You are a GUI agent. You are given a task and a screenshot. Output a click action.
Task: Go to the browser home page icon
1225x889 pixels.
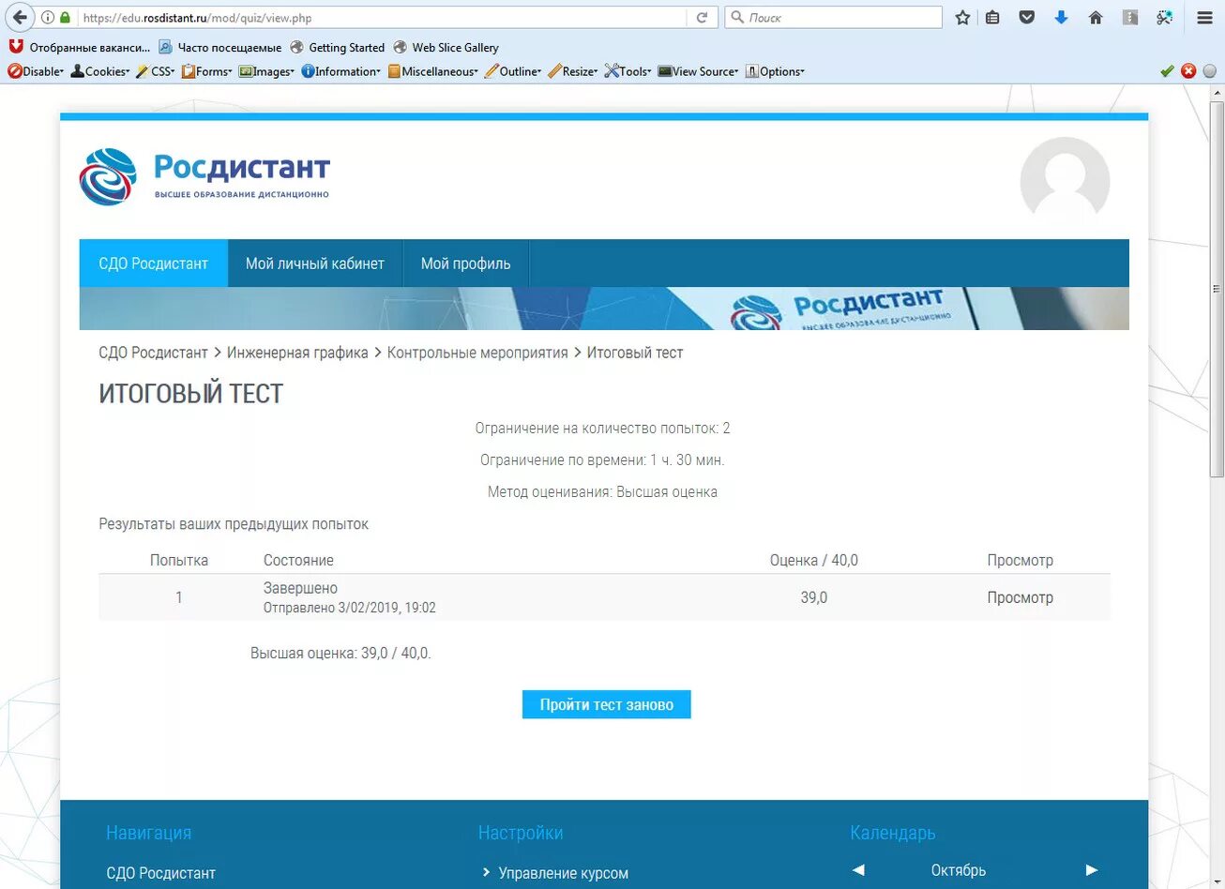click(1096, 18)
